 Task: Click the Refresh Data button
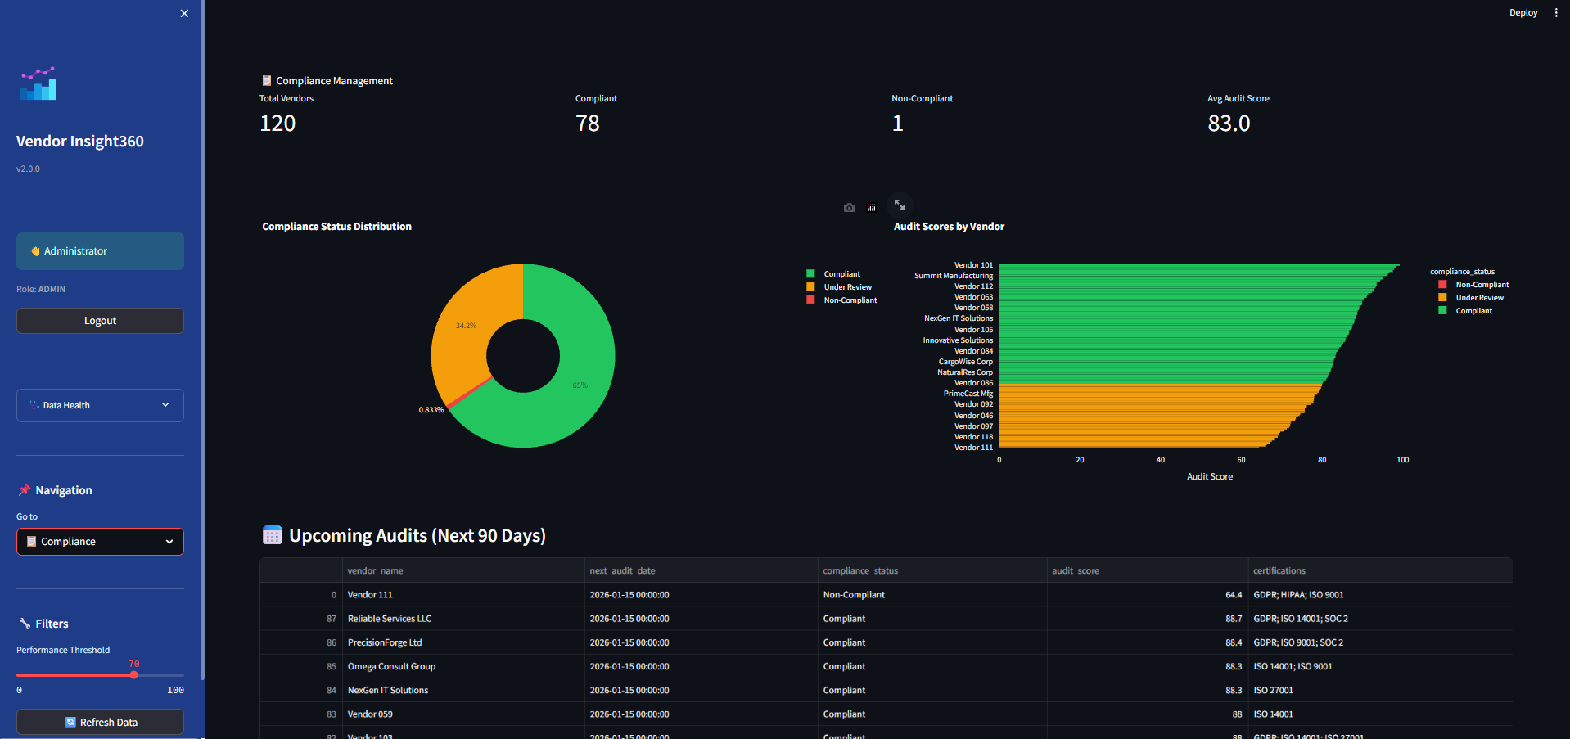click(x=100, y=723)
